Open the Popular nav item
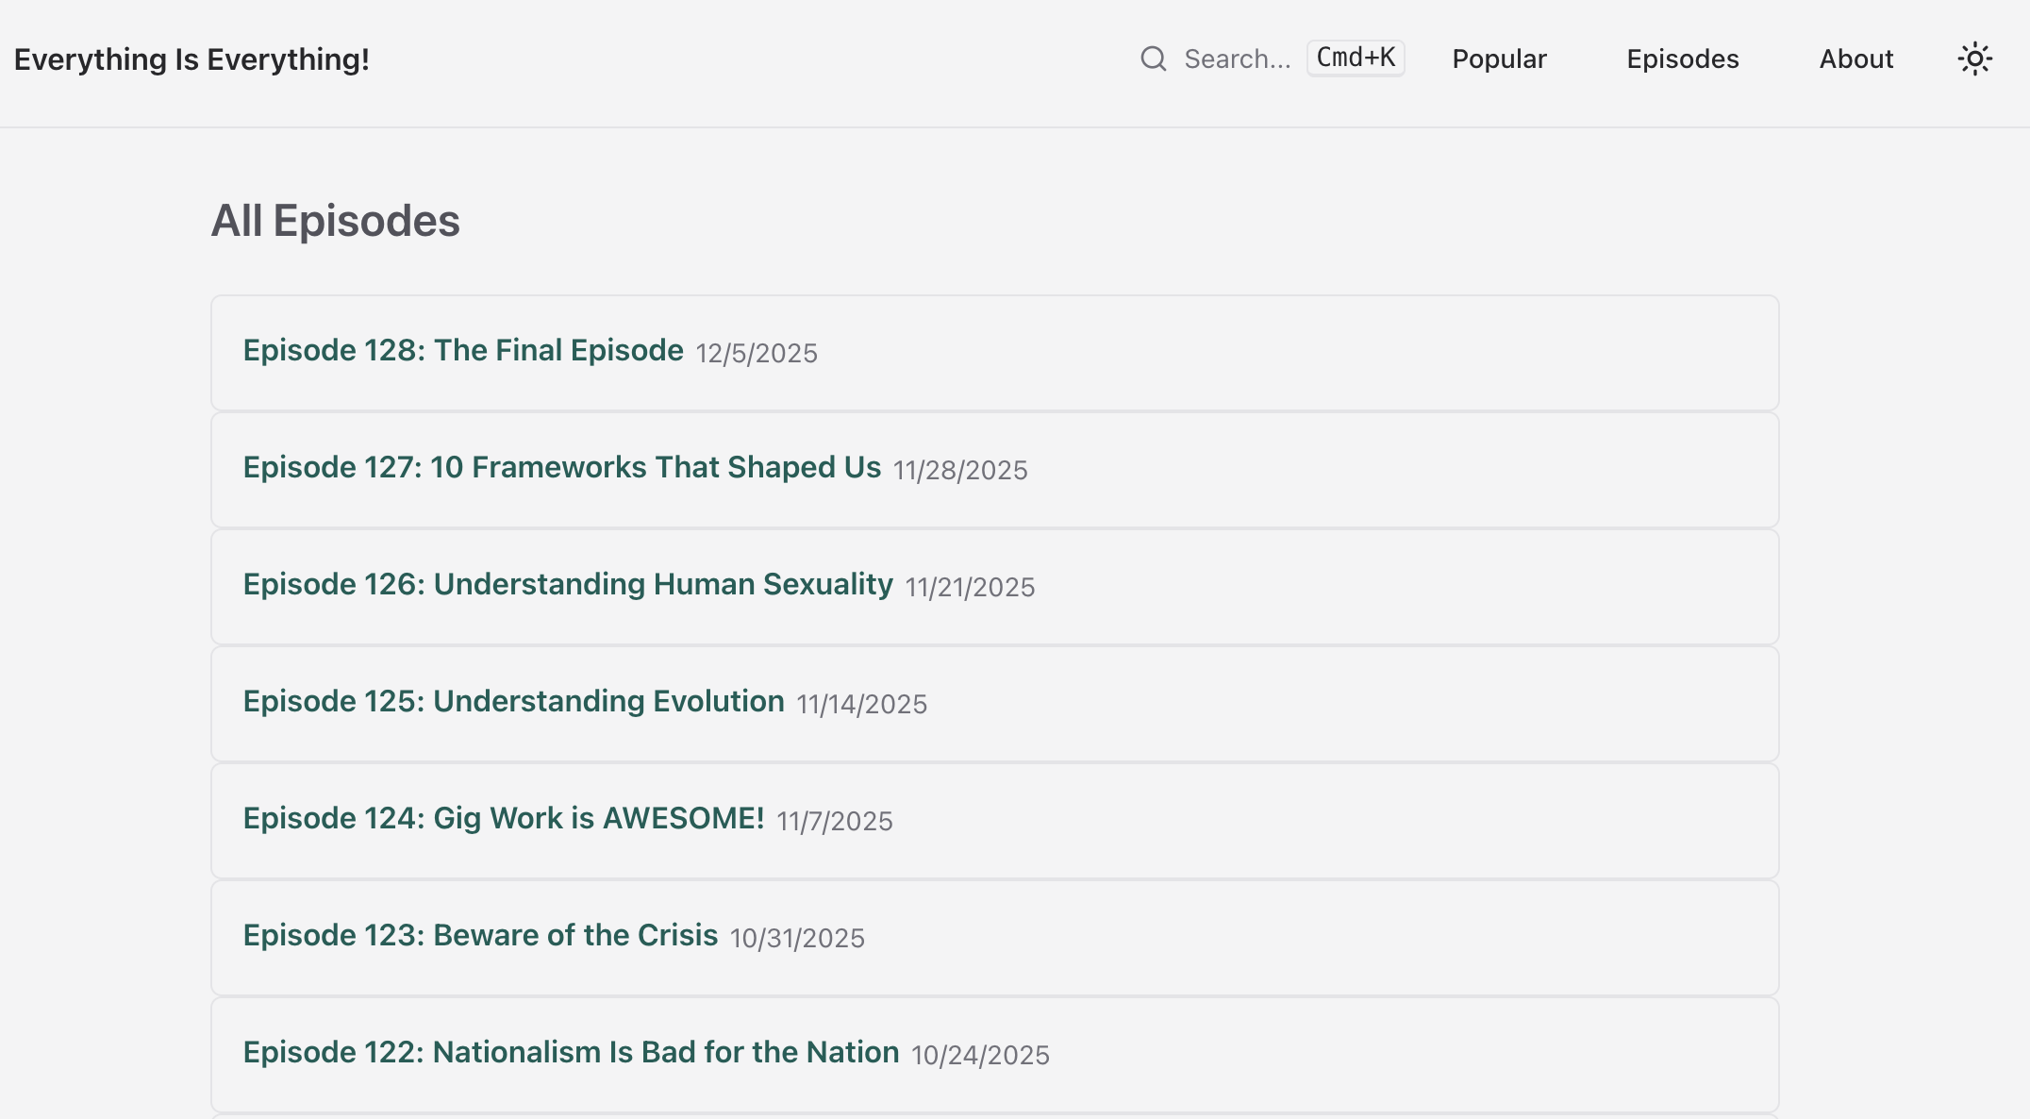Image resolution: width=2030 pixels, height=1119 pixels. (1499, 58)
